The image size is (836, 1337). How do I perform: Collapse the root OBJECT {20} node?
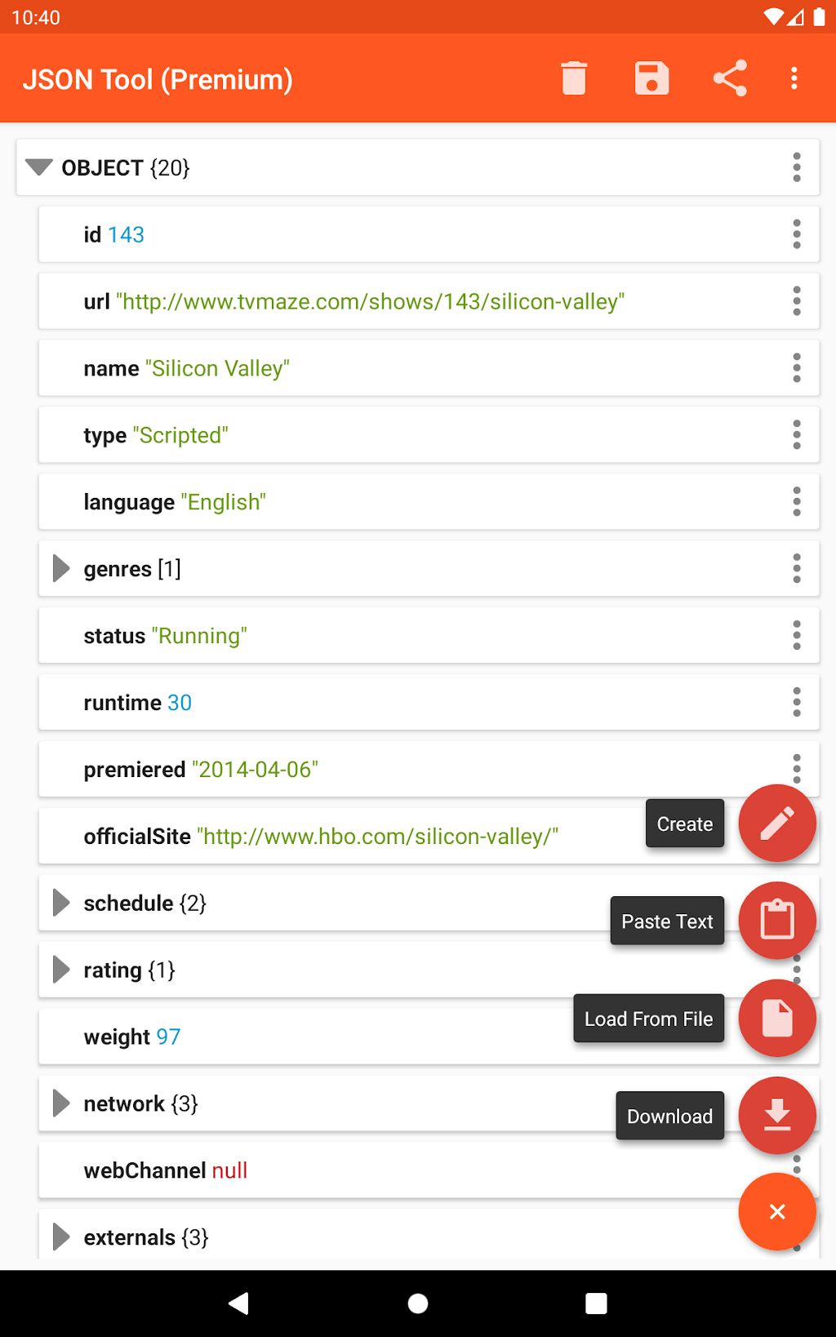(x=38, y=167)
